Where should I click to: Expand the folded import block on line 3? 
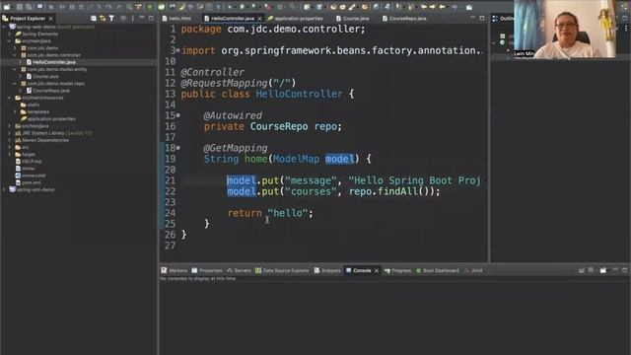click(x=177, y=50)
